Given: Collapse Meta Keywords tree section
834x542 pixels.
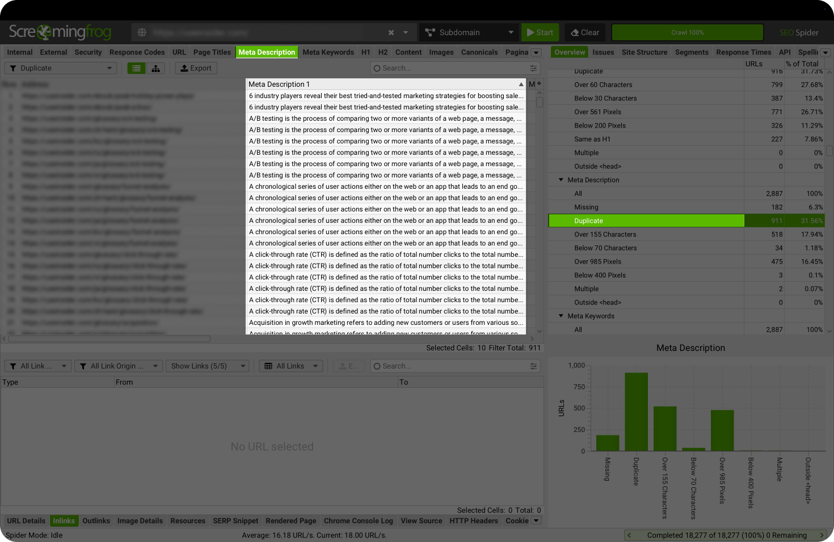Looking at the screenshot, I should point(561,316).
